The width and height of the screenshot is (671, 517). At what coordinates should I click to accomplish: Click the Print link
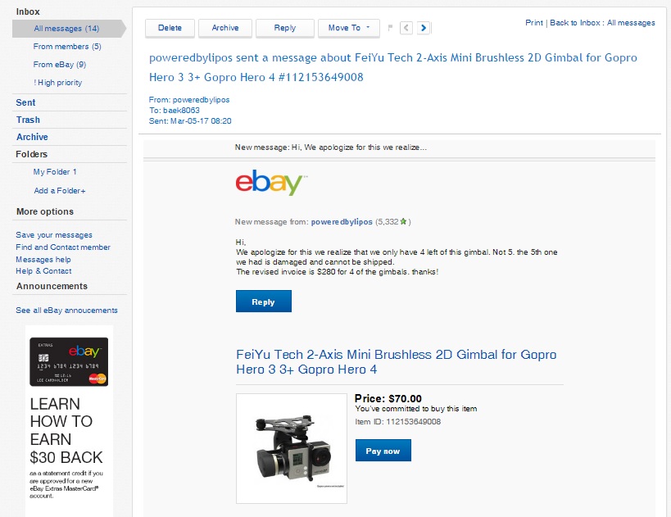pos(534,22)
